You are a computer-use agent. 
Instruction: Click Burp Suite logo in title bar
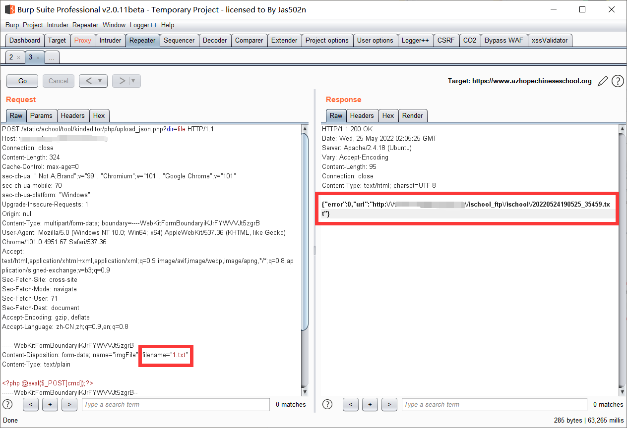(9, 9)
